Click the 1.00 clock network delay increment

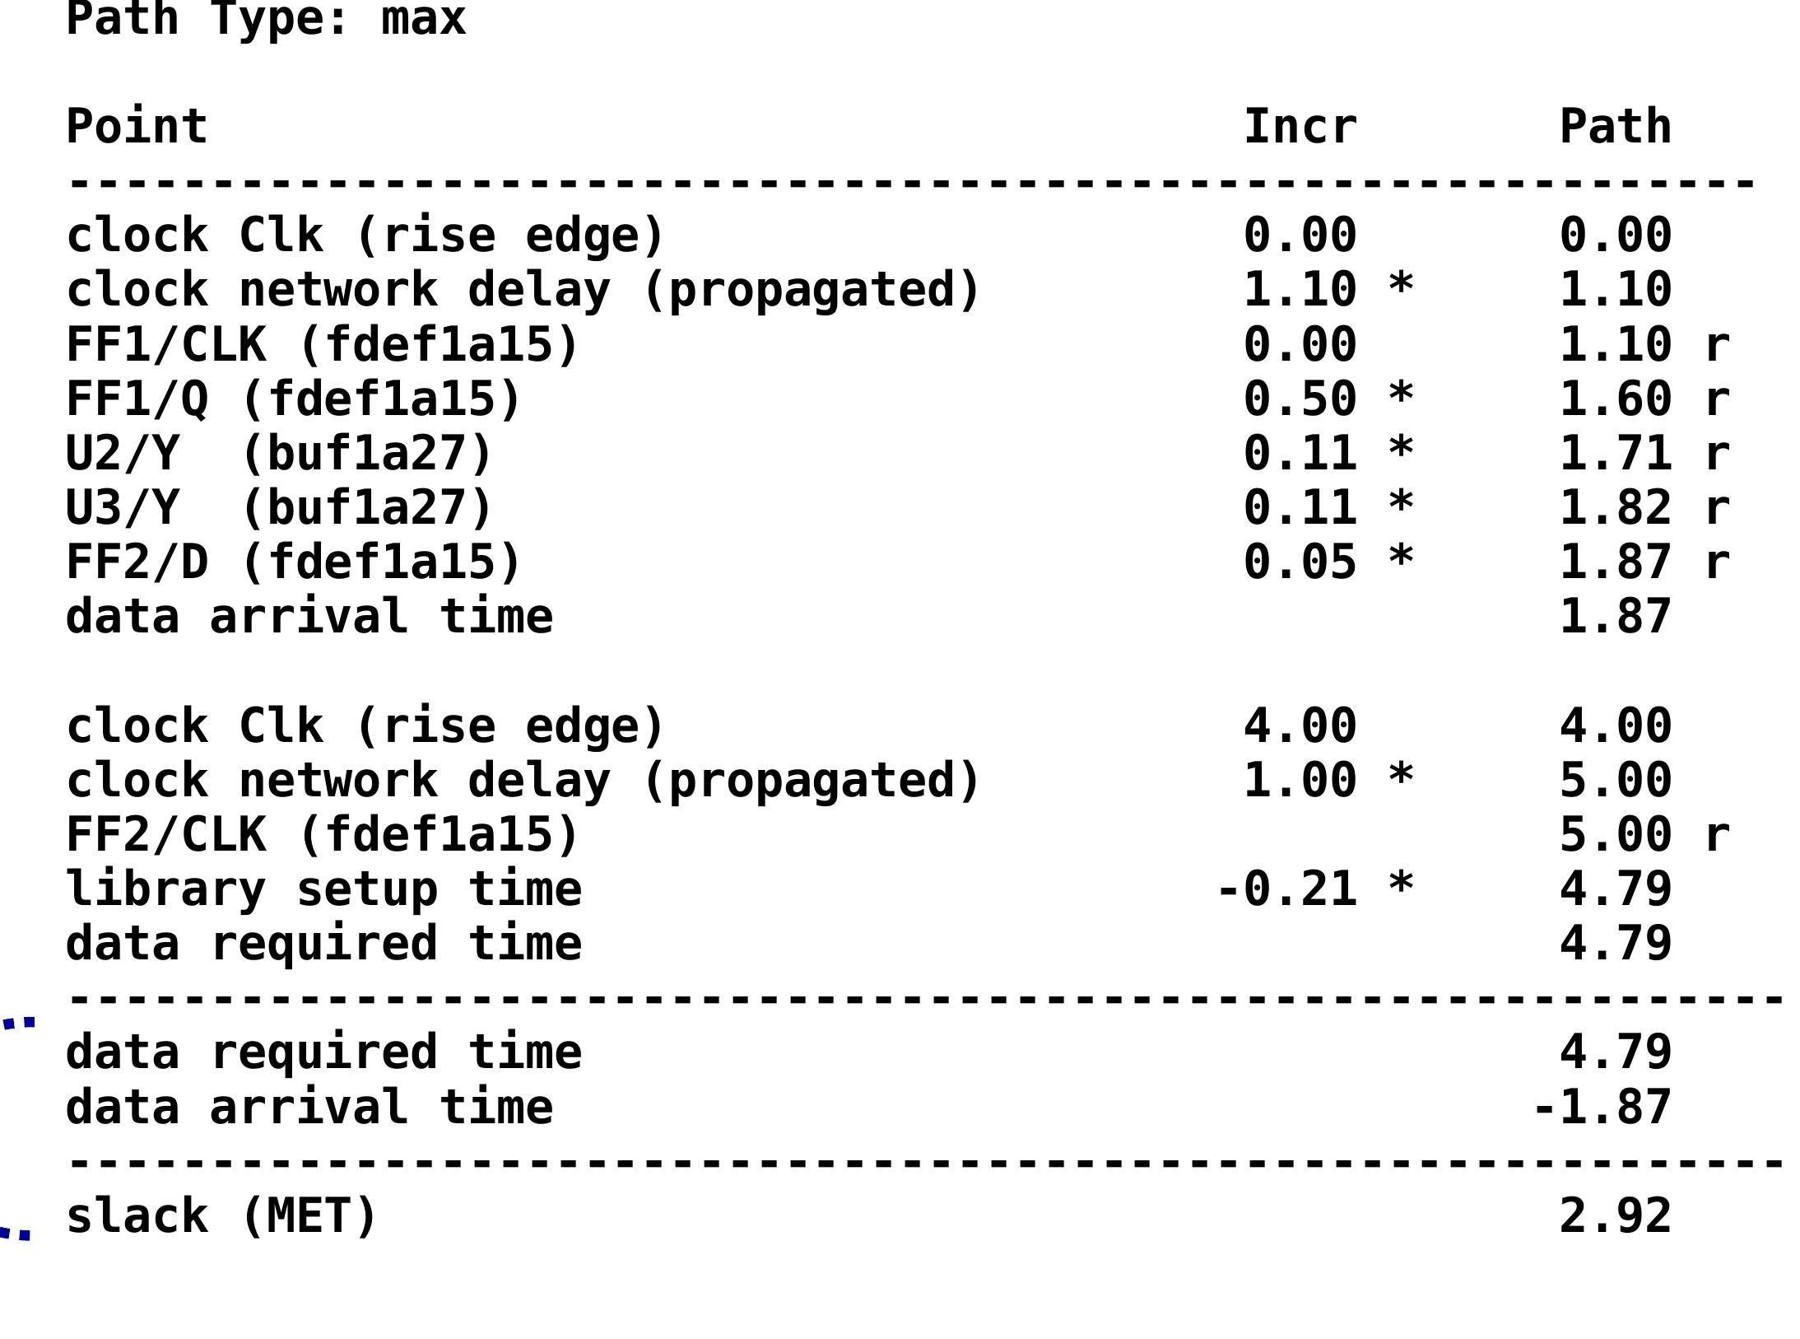pos(1300,780)
